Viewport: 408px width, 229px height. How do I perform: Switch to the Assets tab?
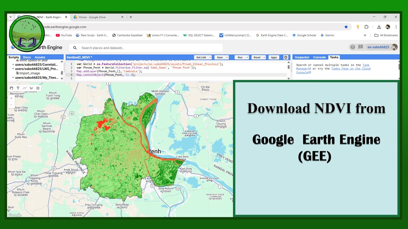(x=40, y=57)
